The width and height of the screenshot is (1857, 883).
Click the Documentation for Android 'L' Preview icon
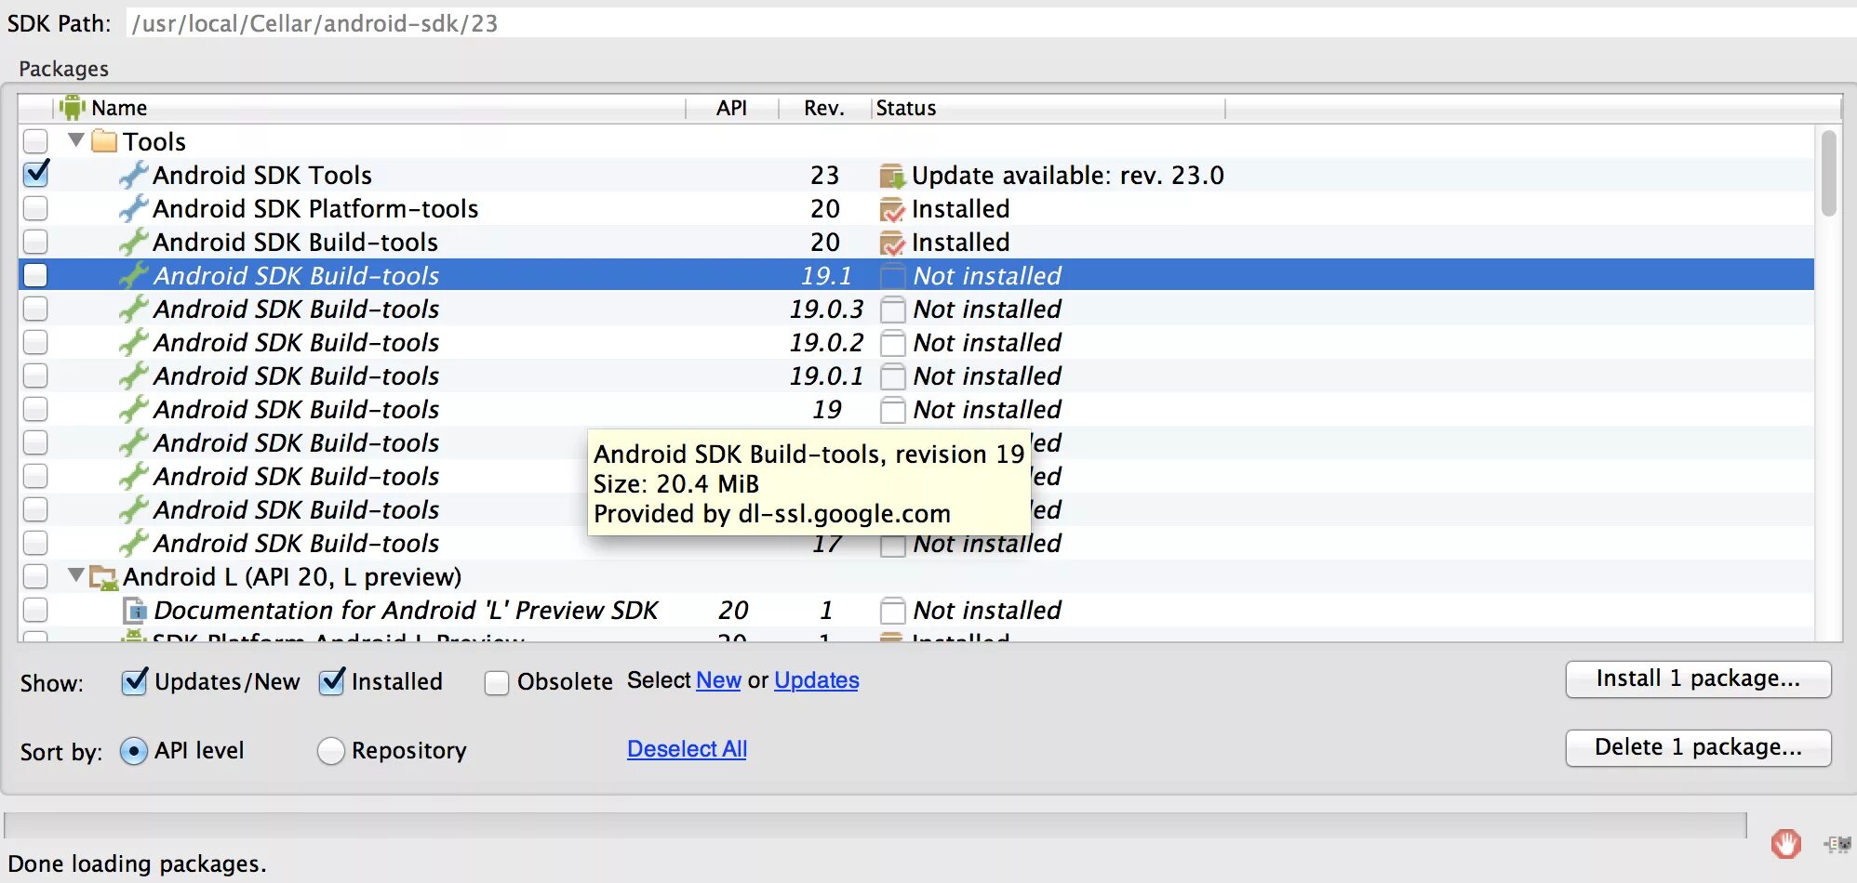click(x=135, y=611)
